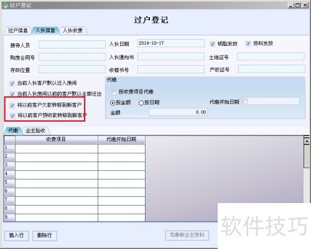Click the 插入行 button
311x249 pixels.
17,235
